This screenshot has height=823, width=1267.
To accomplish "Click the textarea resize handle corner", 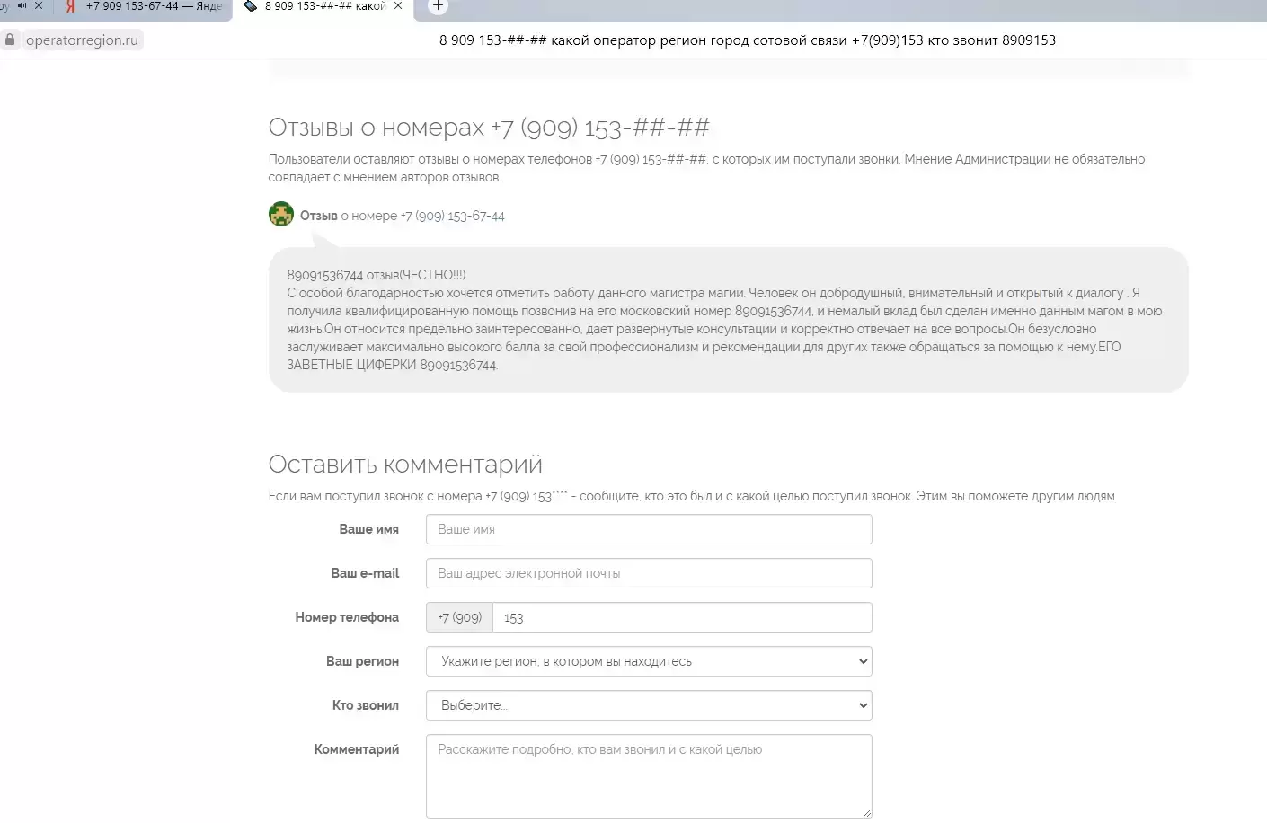I will point(866,812).
